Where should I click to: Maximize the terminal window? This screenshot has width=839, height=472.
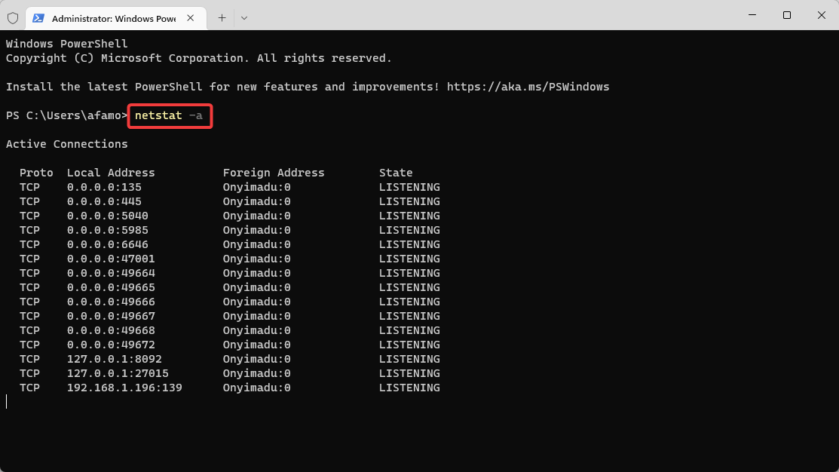pos(786,15)
